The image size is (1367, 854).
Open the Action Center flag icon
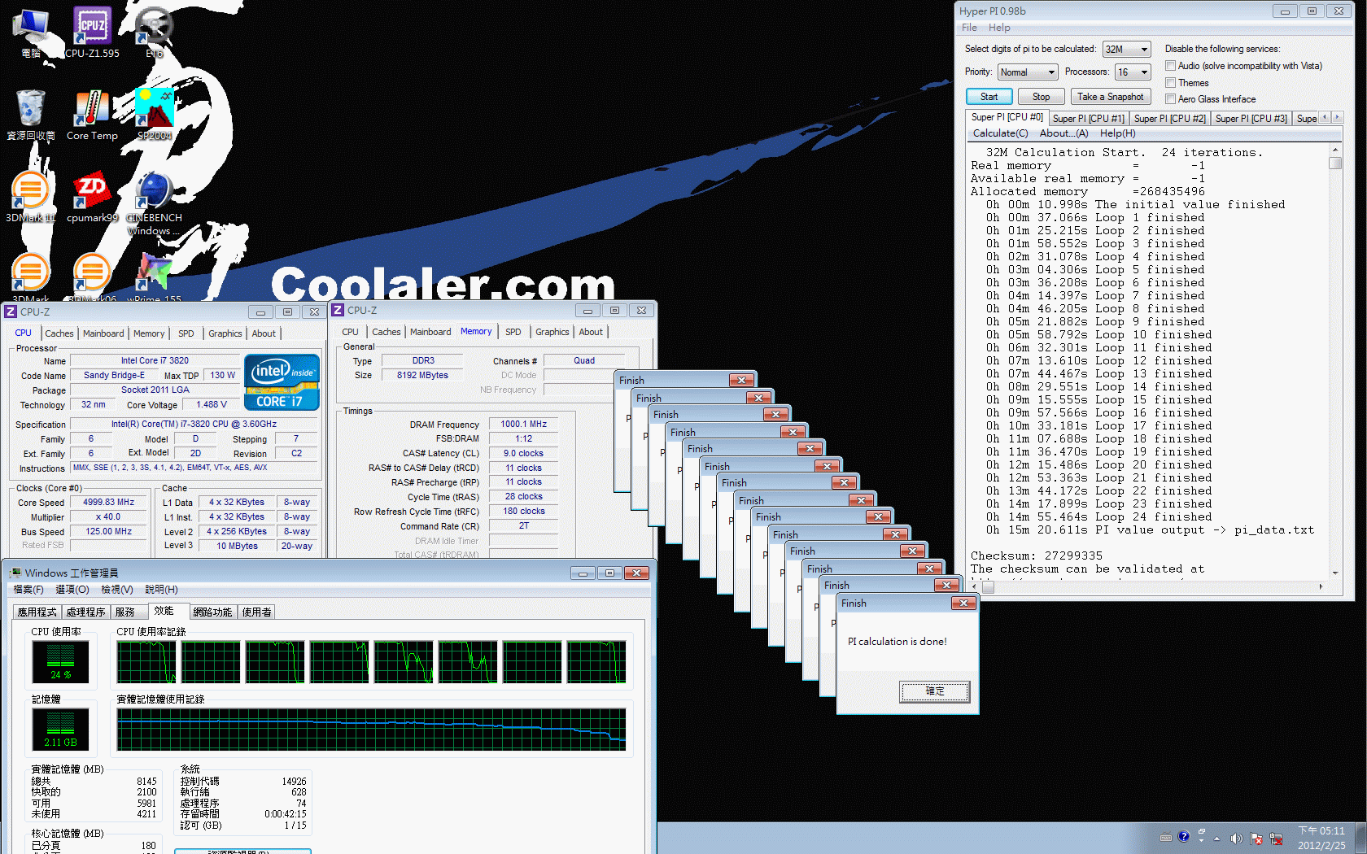click(1256, 839)
